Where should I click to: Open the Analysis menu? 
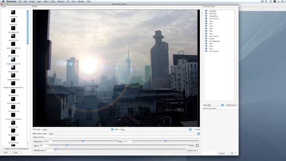tap(61, 1)
